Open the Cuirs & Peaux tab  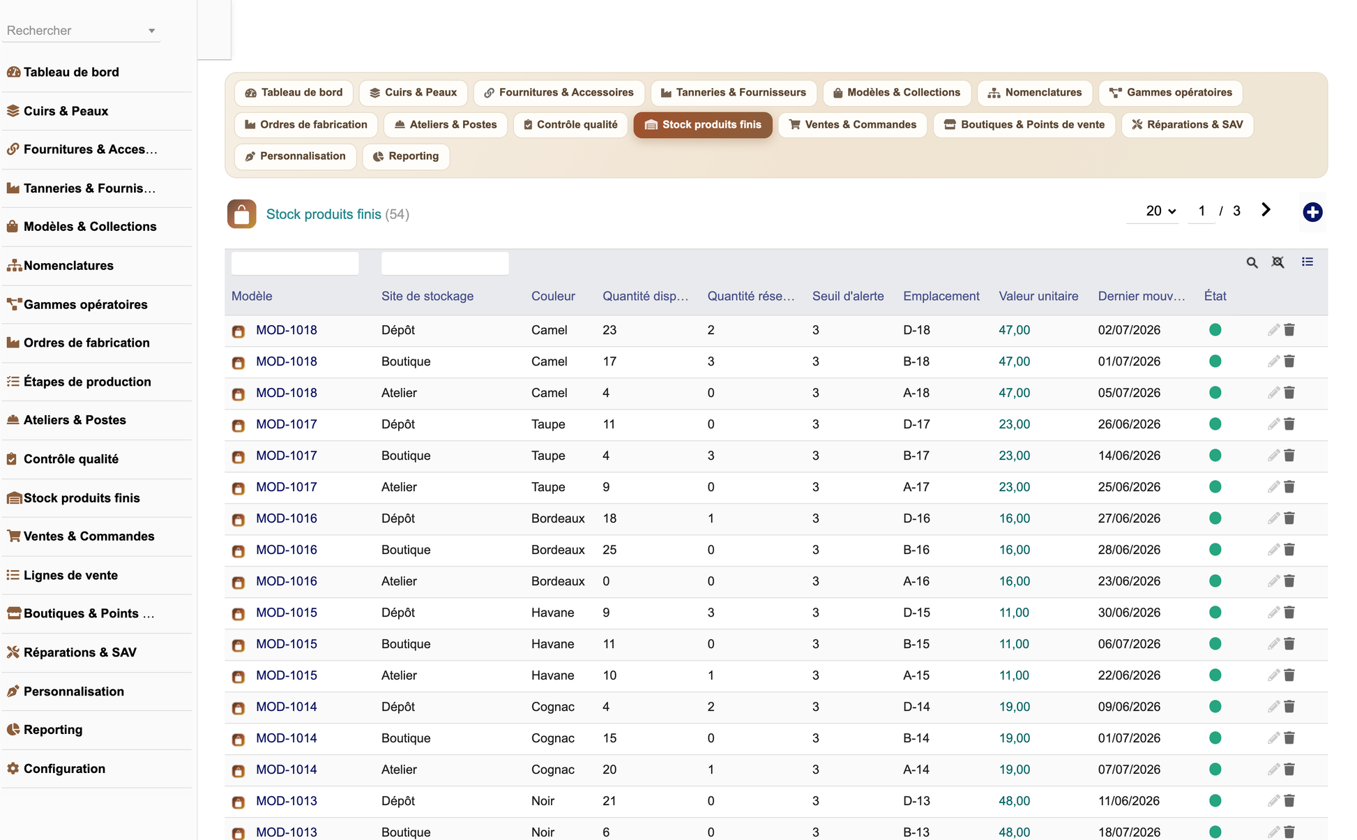[413, 92]
